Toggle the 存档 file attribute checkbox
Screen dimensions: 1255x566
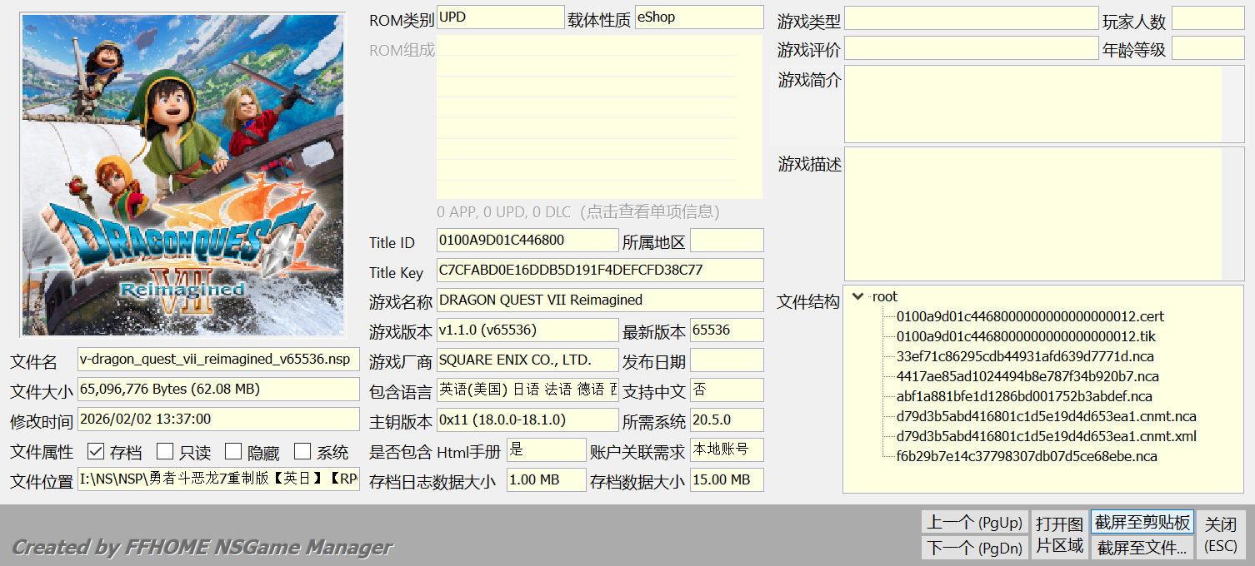coord(96,452)
